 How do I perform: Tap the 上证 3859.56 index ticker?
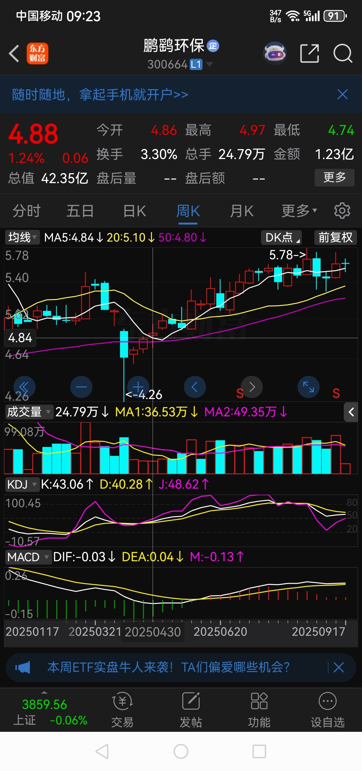point(50,713)
